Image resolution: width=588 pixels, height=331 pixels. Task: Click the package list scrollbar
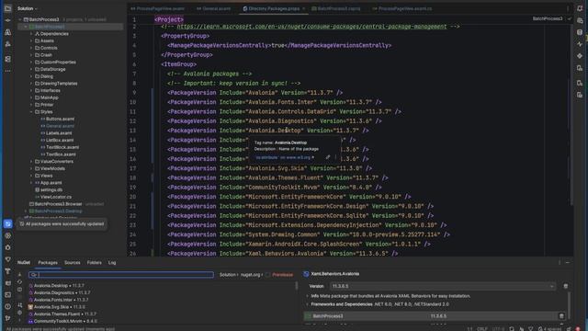pyautogui.click(x=297, y=286)
